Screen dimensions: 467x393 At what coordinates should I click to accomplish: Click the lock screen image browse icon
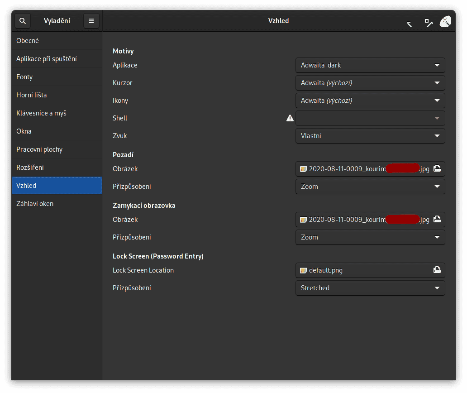click(x=437, y=220)
